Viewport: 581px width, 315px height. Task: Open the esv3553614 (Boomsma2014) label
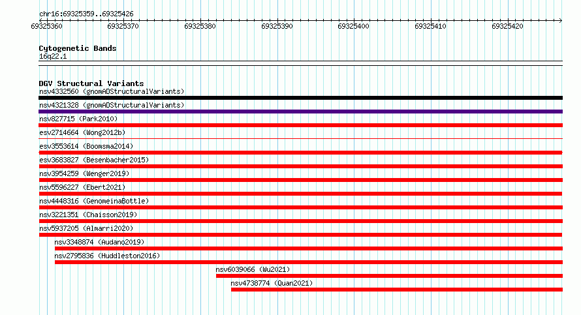click(86, 146)
